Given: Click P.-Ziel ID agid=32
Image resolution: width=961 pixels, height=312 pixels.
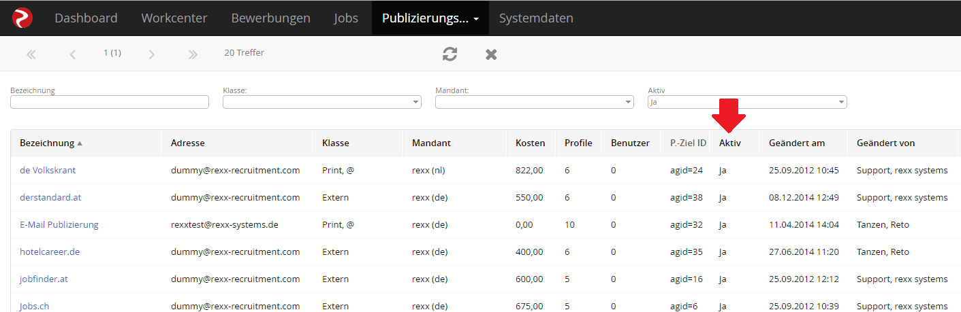Looking at the screenshot, I should click(687, 224).
